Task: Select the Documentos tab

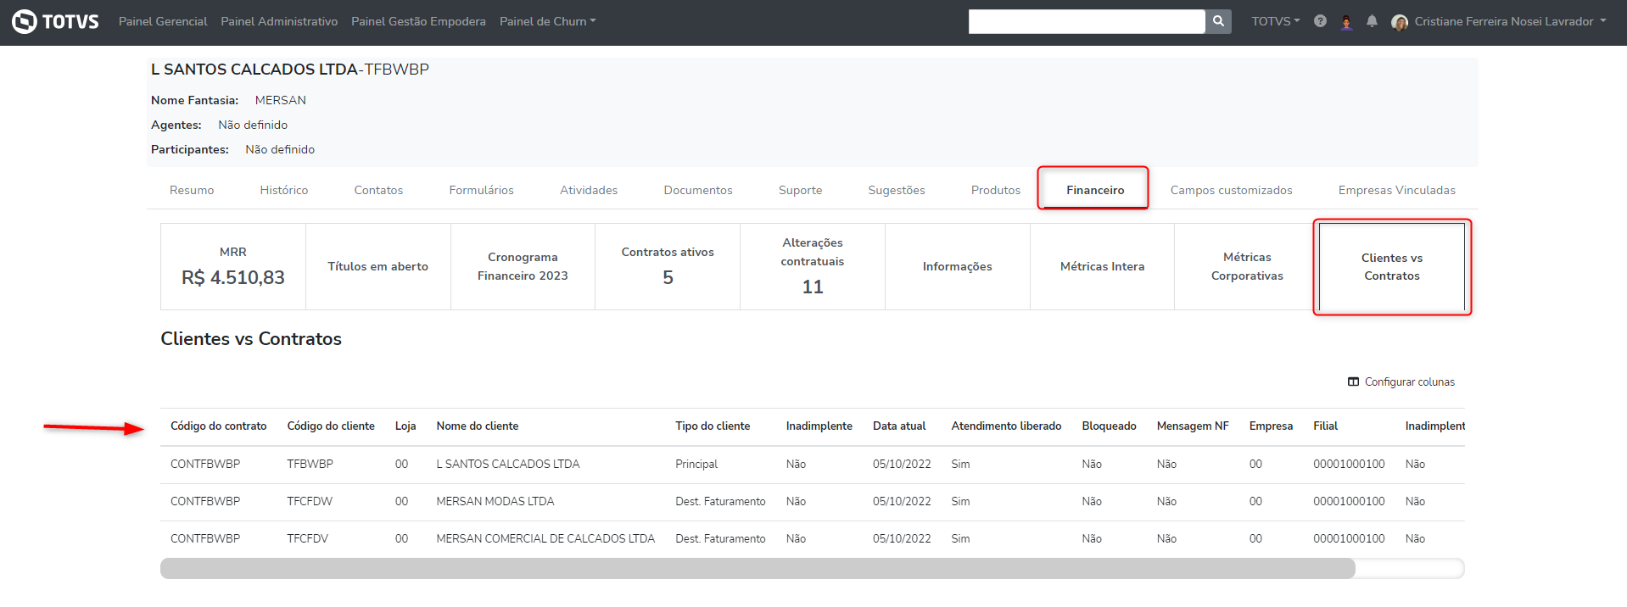Action: click(698, 190)
